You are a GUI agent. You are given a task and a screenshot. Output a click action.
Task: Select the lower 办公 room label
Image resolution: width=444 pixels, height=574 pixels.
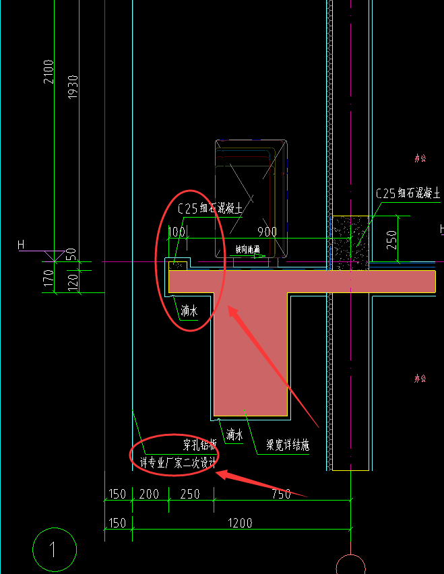tap(420, 378)
